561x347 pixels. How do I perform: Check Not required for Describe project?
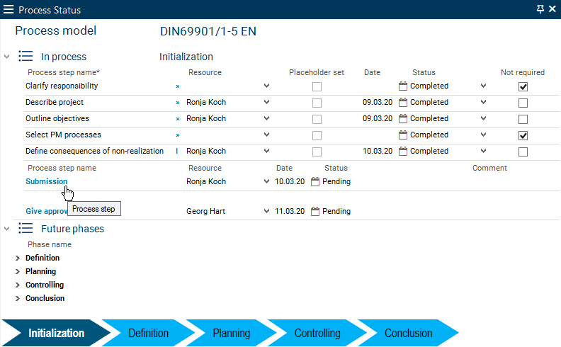click(x=523, y=103)
